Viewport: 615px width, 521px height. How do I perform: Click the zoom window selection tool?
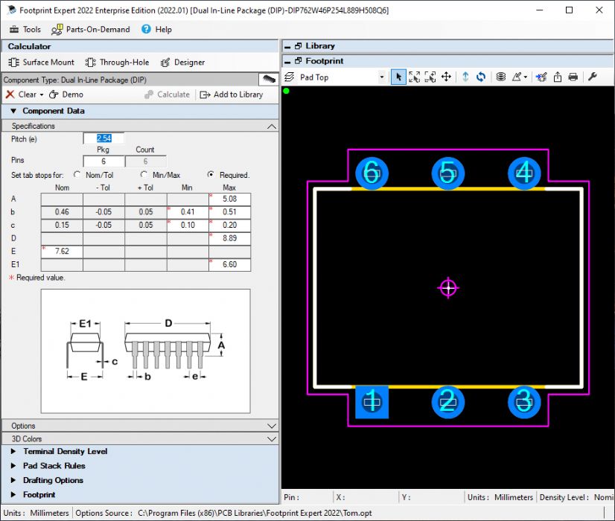coord(430,77)
